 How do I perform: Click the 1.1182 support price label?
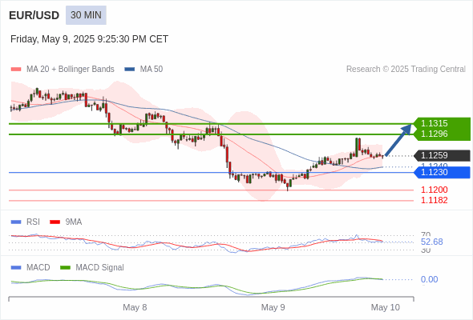click(x=434, y=200)
